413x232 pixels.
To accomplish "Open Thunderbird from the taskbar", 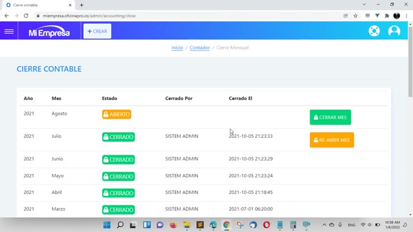I will point(253,225).
